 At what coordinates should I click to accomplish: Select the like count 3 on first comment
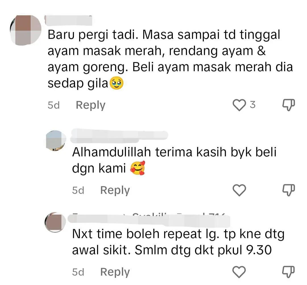[253, 105]
